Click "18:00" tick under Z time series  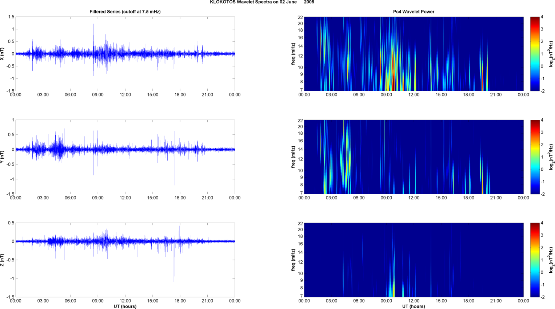click(x=180, y=301)
